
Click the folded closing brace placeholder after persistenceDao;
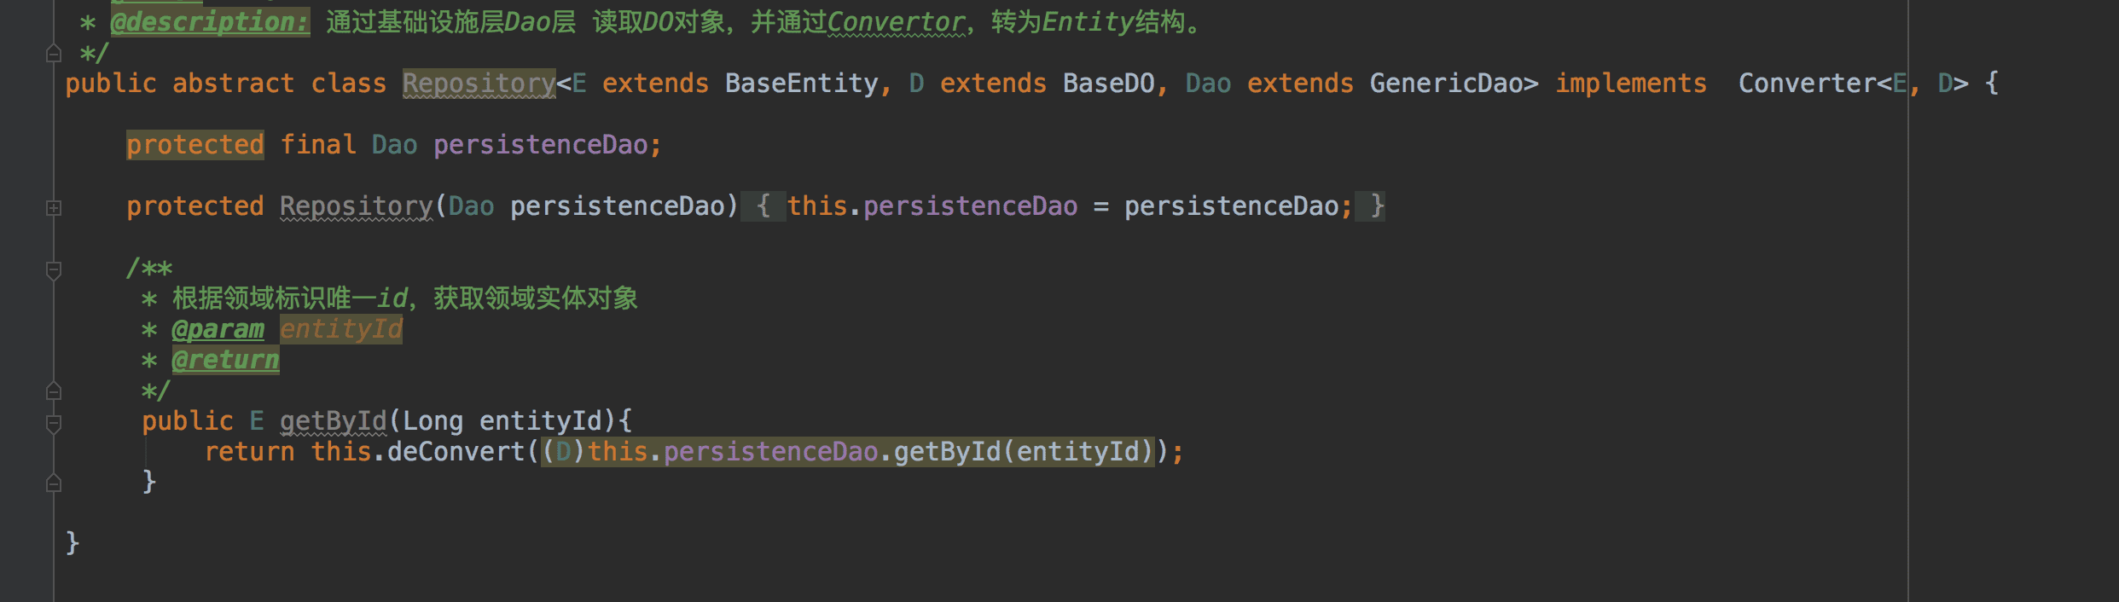click(x=1370, y=206)
